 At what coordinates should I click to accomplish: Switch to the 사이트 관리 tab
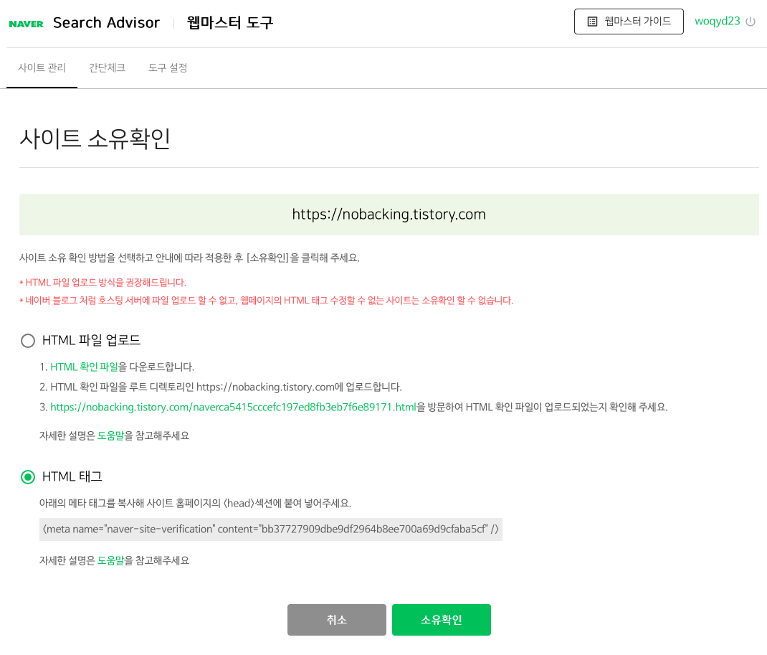(x=42, y=67)
